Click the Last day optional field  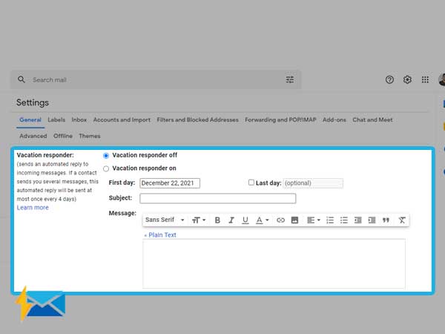pyautogui.click(x=313, y=183)
